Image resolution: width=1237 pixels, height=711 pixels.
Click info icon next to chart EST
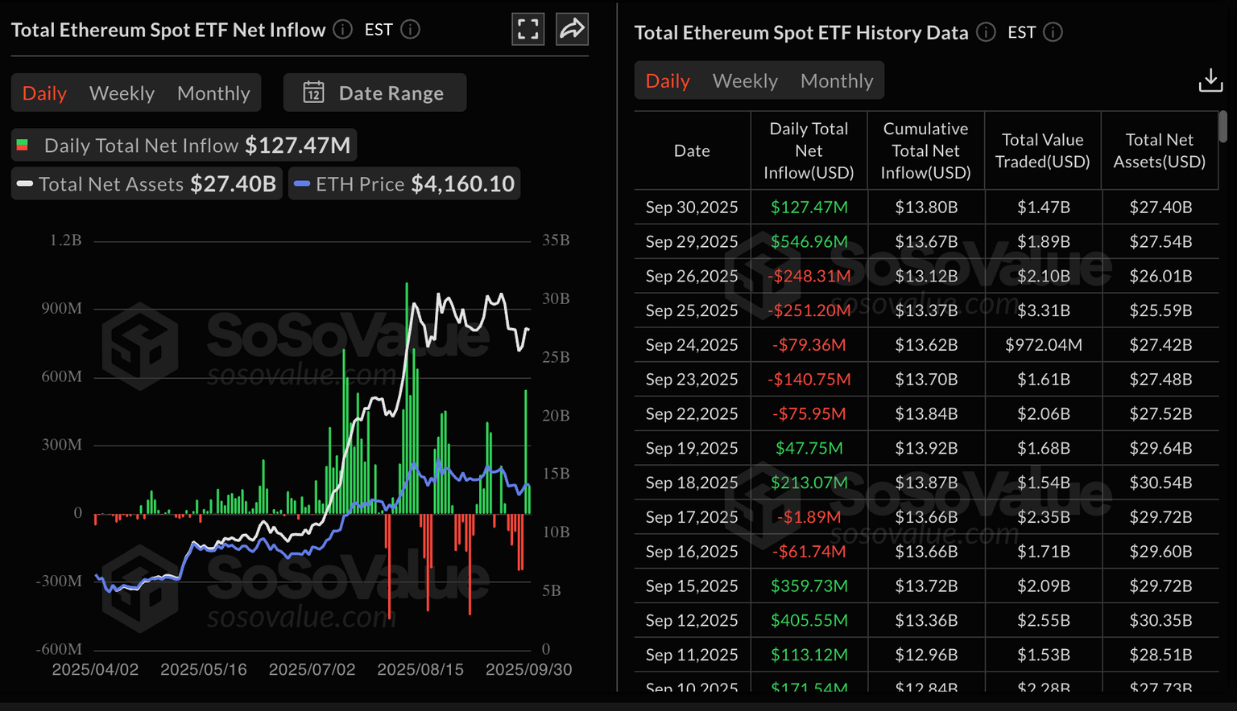coord(410,30)
